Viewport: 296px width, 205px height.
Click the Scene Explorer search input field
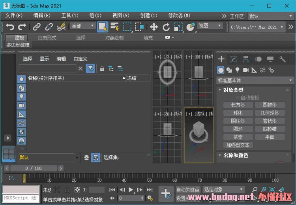click(x=48, y=69)
